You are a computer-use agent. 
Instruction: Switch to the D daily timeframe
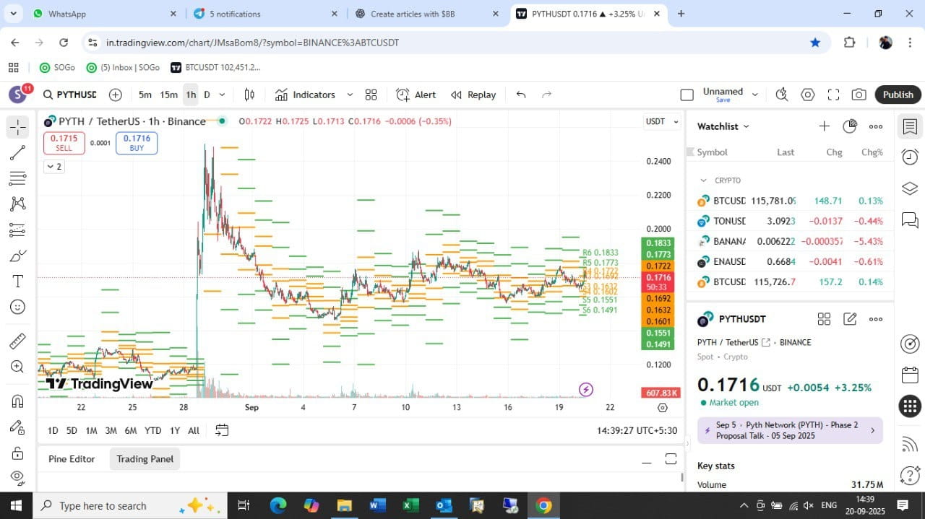207,95
